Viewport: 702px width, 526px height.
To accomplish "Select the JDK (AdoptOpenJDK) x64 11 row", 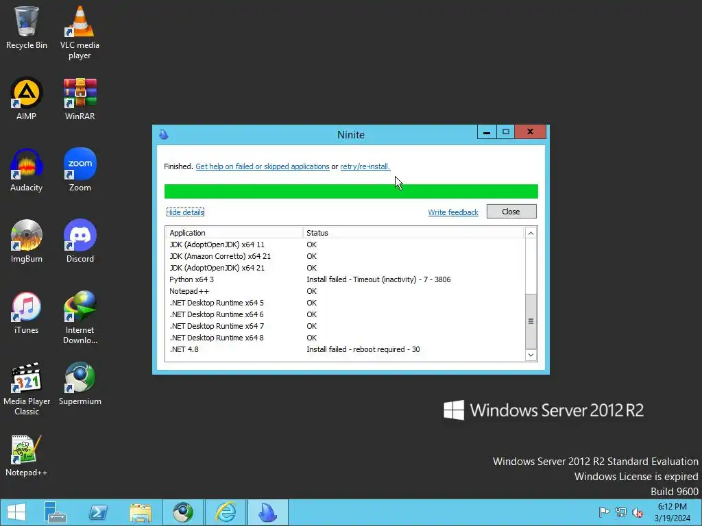I will tap(345, 245).
